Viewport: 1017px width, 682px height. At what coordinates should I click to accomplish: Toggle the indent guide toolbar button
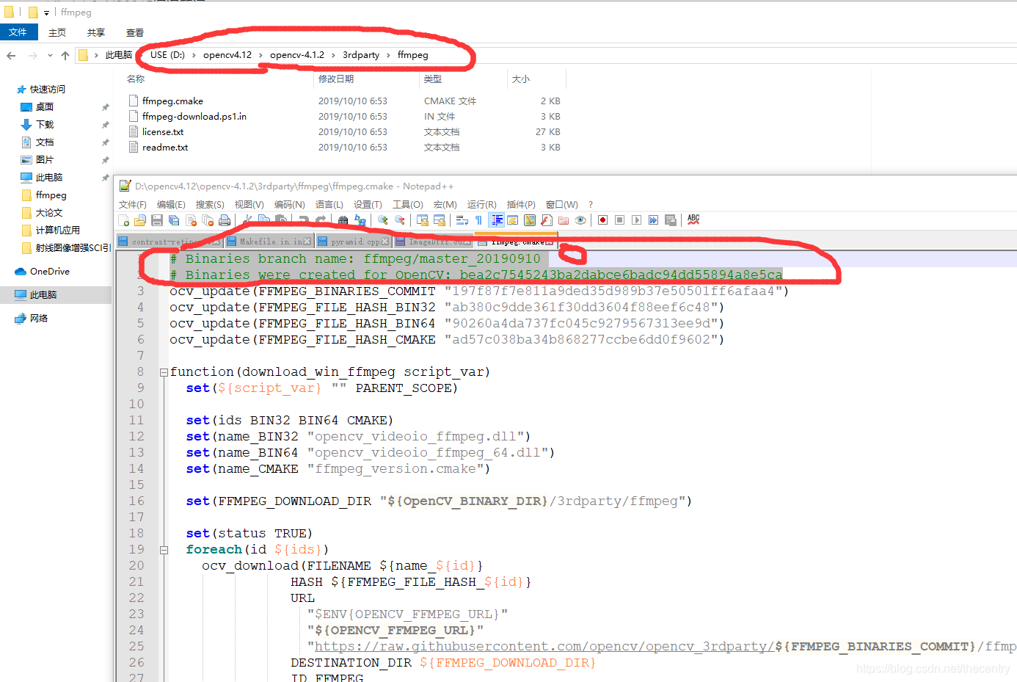point(497,220)
